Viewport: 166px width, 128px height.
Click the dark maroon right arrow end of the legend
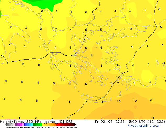[75, 125]
